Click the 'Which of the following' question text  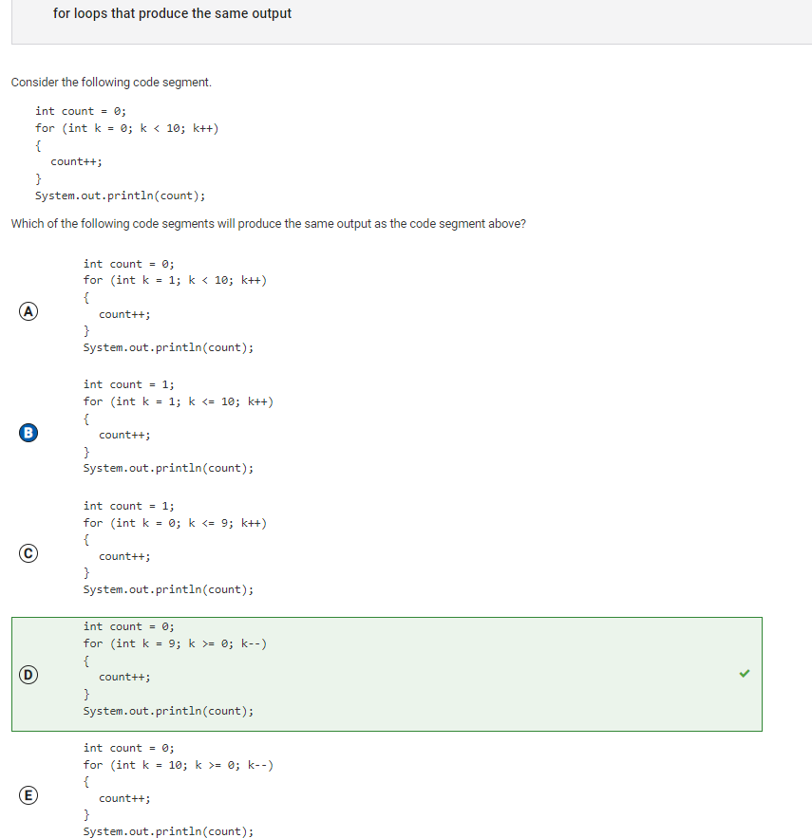click(268, 223)
